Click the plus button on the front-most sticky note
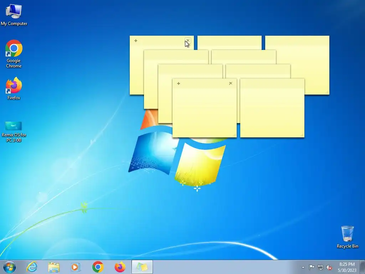The width and height of the screenshot is (365, 274). coord(179,83)
